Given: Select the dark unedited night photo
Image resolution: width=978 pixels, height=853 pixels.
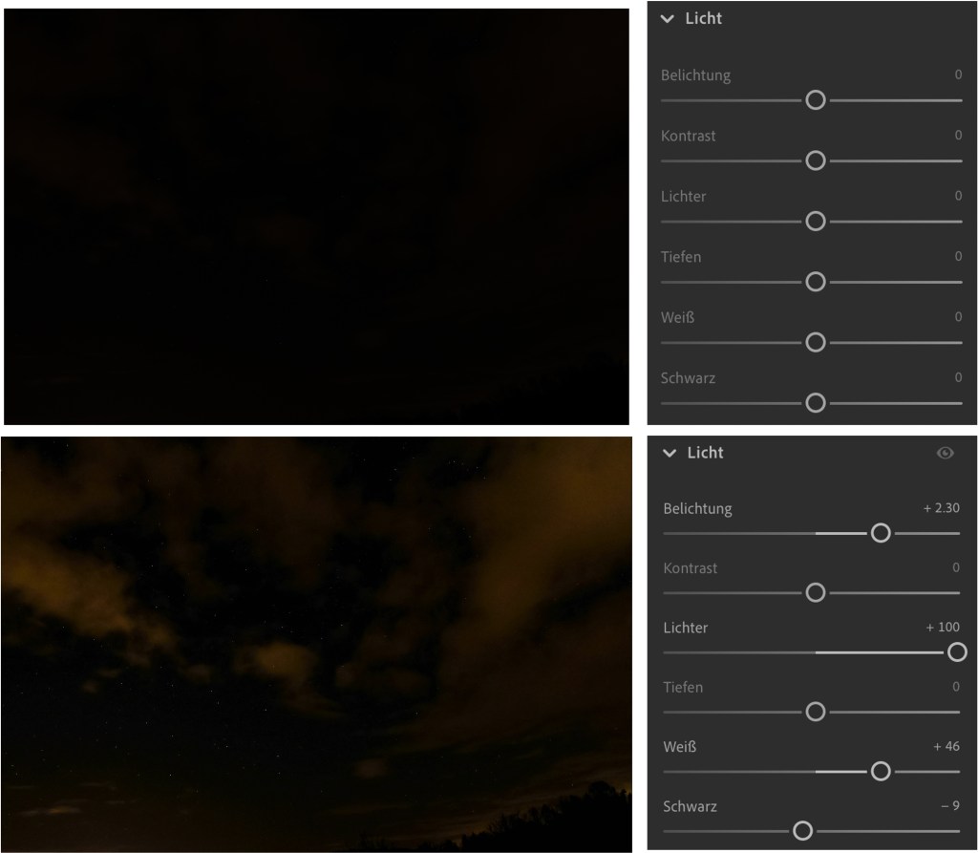Looking at the screenshot, I should pos(316,216).
